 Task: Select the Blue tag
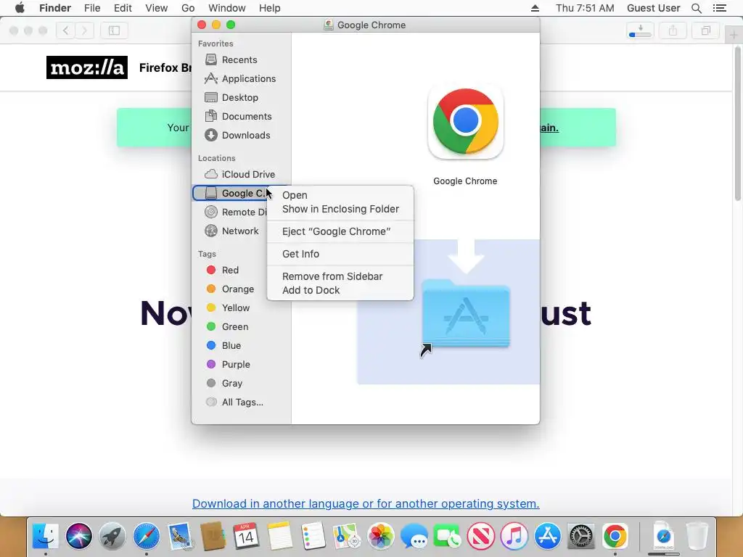tap(224, 346)
